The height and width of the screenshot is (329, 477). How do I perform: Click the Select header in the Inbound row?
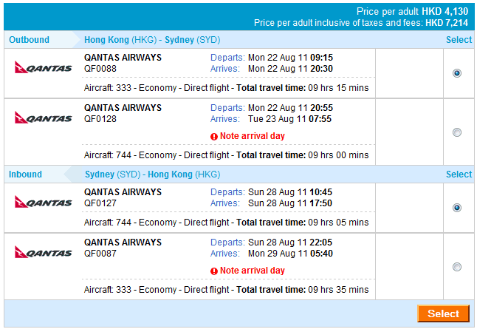pos(459,174)
